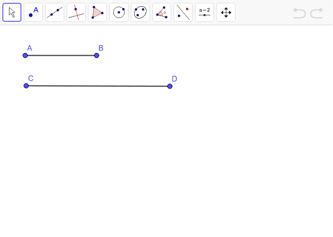Screen dimensions: 333x237
Task: Select the Ellipse tool
Action: (x=140, y=12)
